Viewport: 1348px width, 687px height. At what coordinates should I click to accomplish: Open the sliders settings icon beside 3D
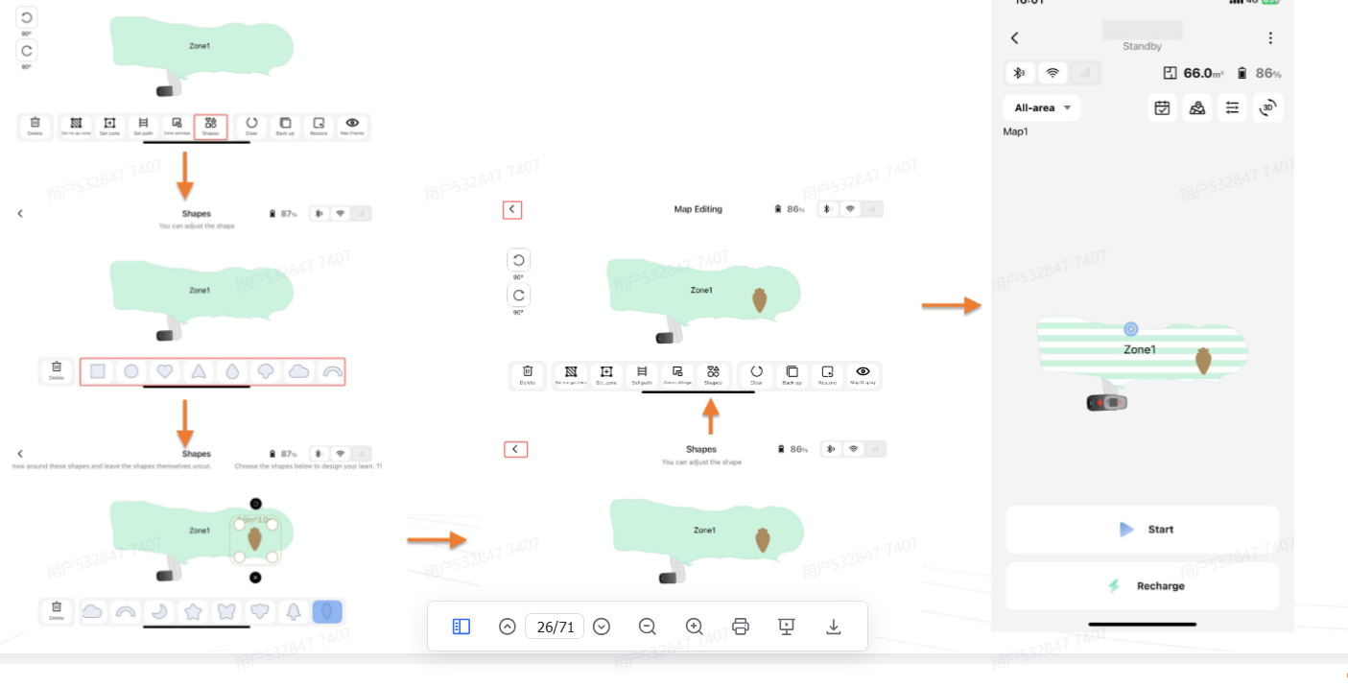coord(1233,107)
